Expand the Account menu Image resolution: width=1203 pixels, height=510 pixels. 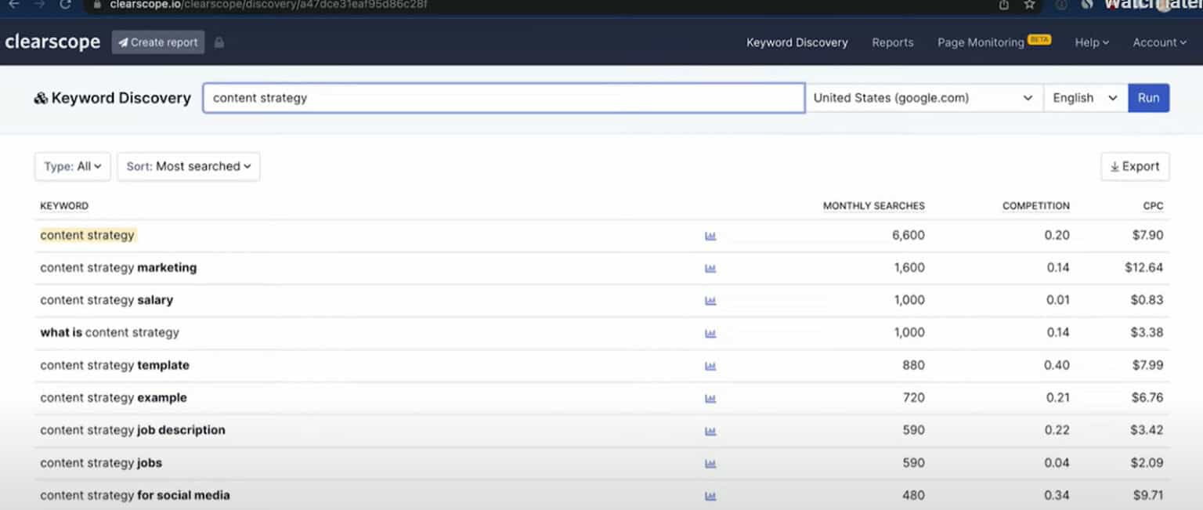point(1159,42)
